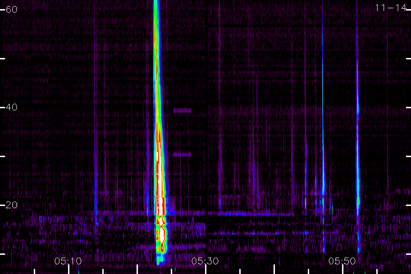Click the 05:10 time axis label
The width and height of the screenshot is (411, 274).
(x=68, y=261)
